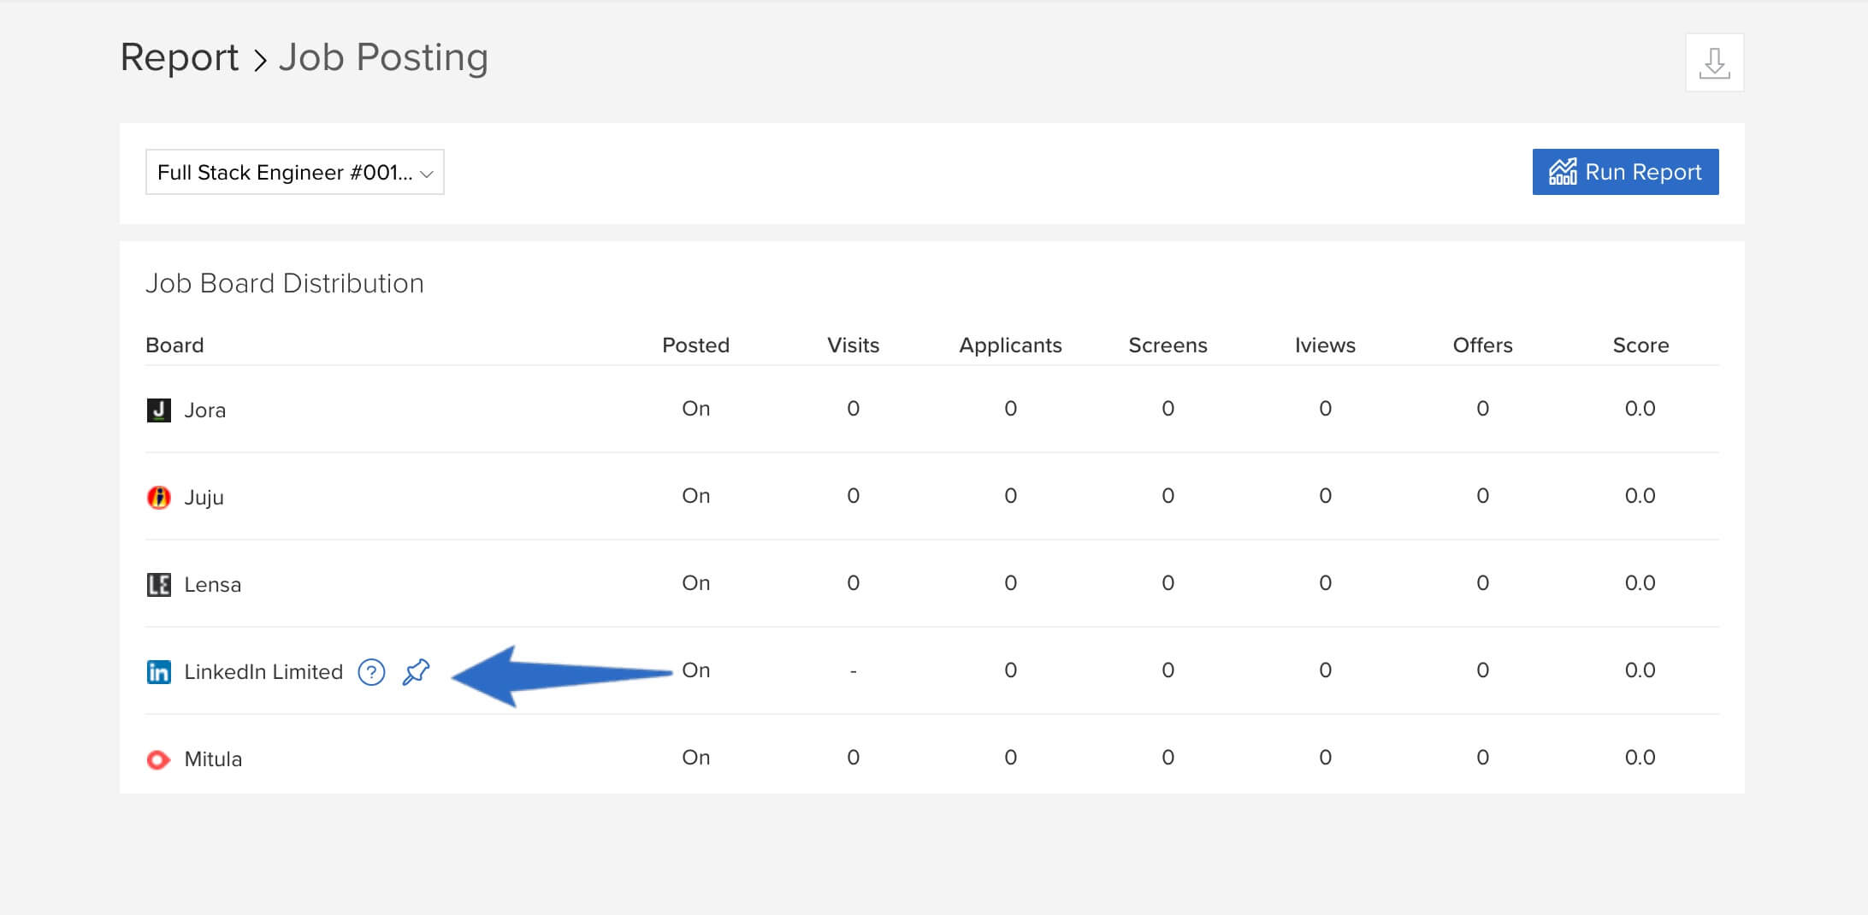Click the LinkedIn logo icon
The image size is (1868, 915).
click(159, 672)
